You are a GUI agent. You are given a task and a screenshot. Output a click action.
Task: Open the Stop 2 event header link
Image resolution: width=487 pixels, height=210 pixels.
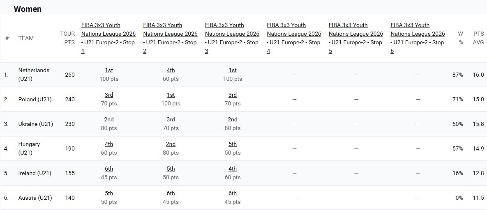pyautogui.click(x=170, y=38)
